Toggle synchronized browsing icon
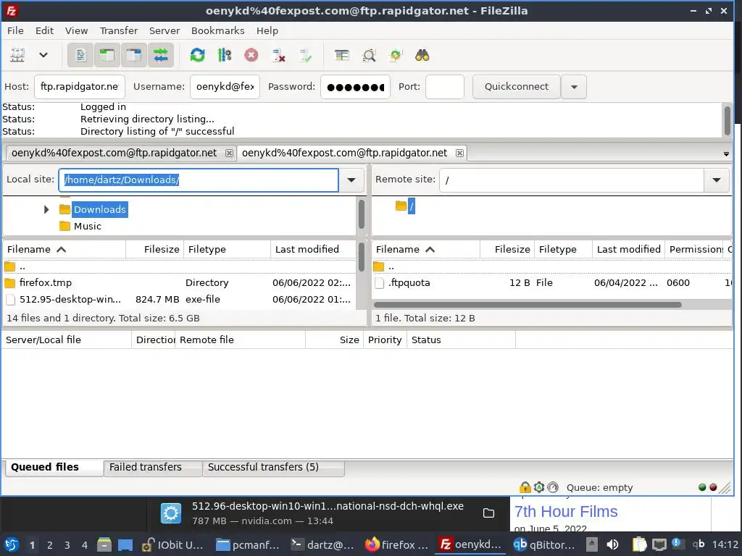Screen dimensions: 742x556 [396, 55]
